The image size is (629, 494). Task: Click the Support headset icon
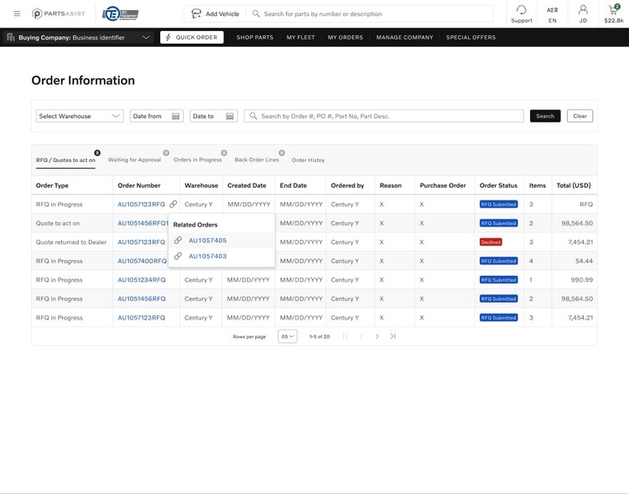(521, 9)
